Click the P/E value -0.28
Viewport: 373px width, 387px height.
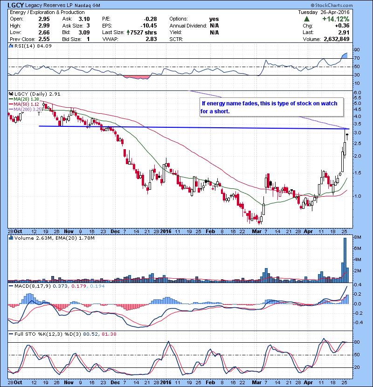(150, 19)
